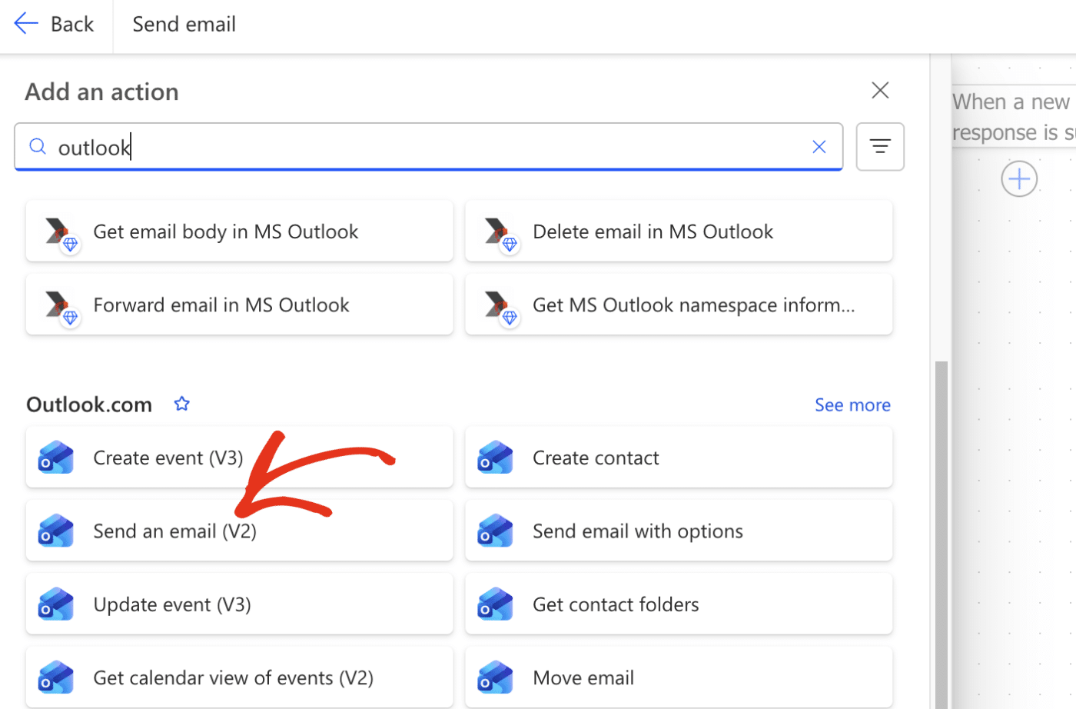This screenshot has width=1076, height=709.
Task: Insert a step with the plus circle
Action: pyautogui.click(x=1019, y=179)
